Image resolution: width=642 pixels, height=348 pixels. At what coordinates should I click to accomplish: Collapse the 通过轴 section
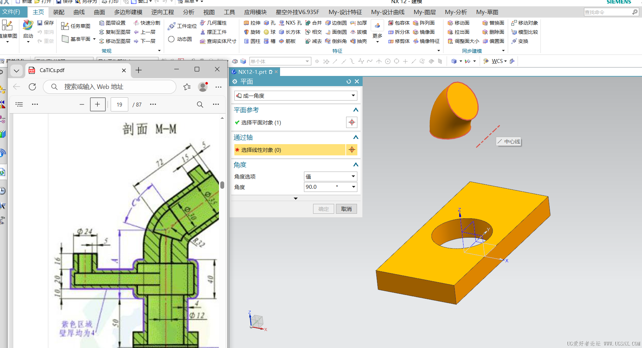[x=356, y=137]
